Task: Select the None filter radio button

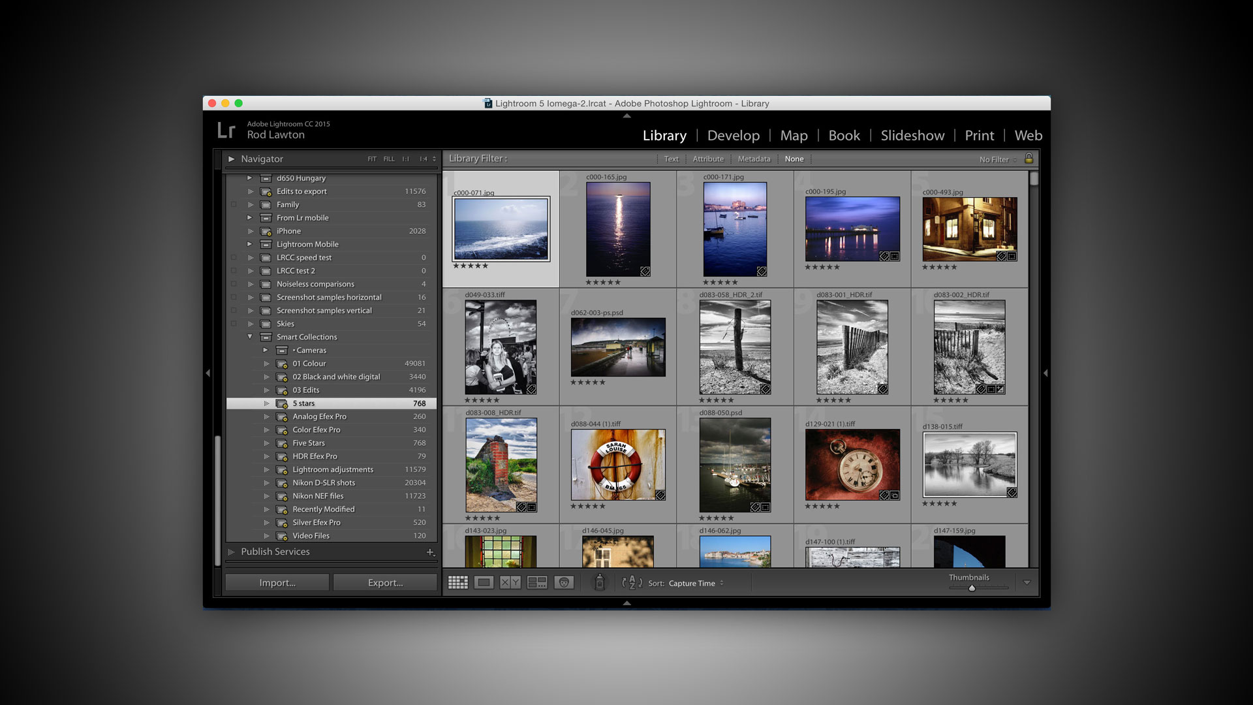Action: (x=793, y=159)
